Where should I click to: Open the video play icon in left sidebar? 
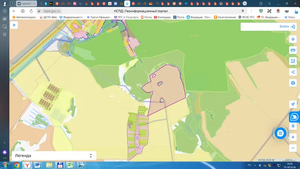click(5, 11)
